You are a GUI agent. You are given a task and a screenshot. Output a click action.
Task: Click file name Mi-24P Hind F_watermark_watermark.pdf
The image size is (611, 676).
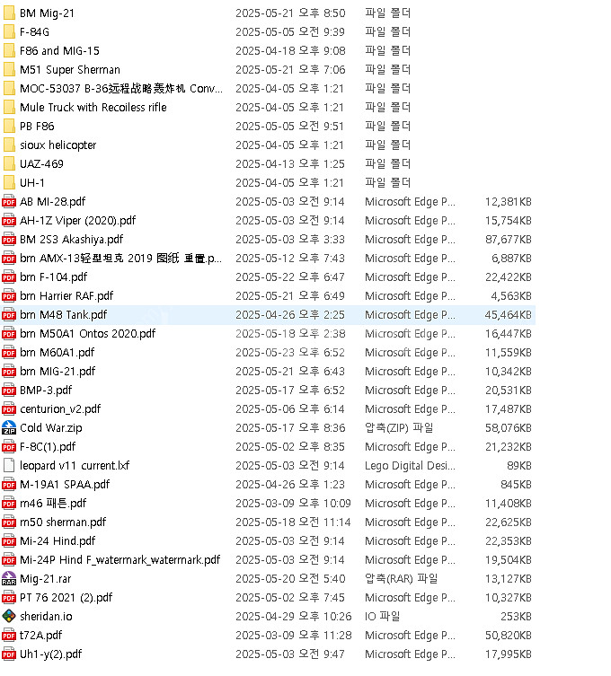tap(120, 559)
